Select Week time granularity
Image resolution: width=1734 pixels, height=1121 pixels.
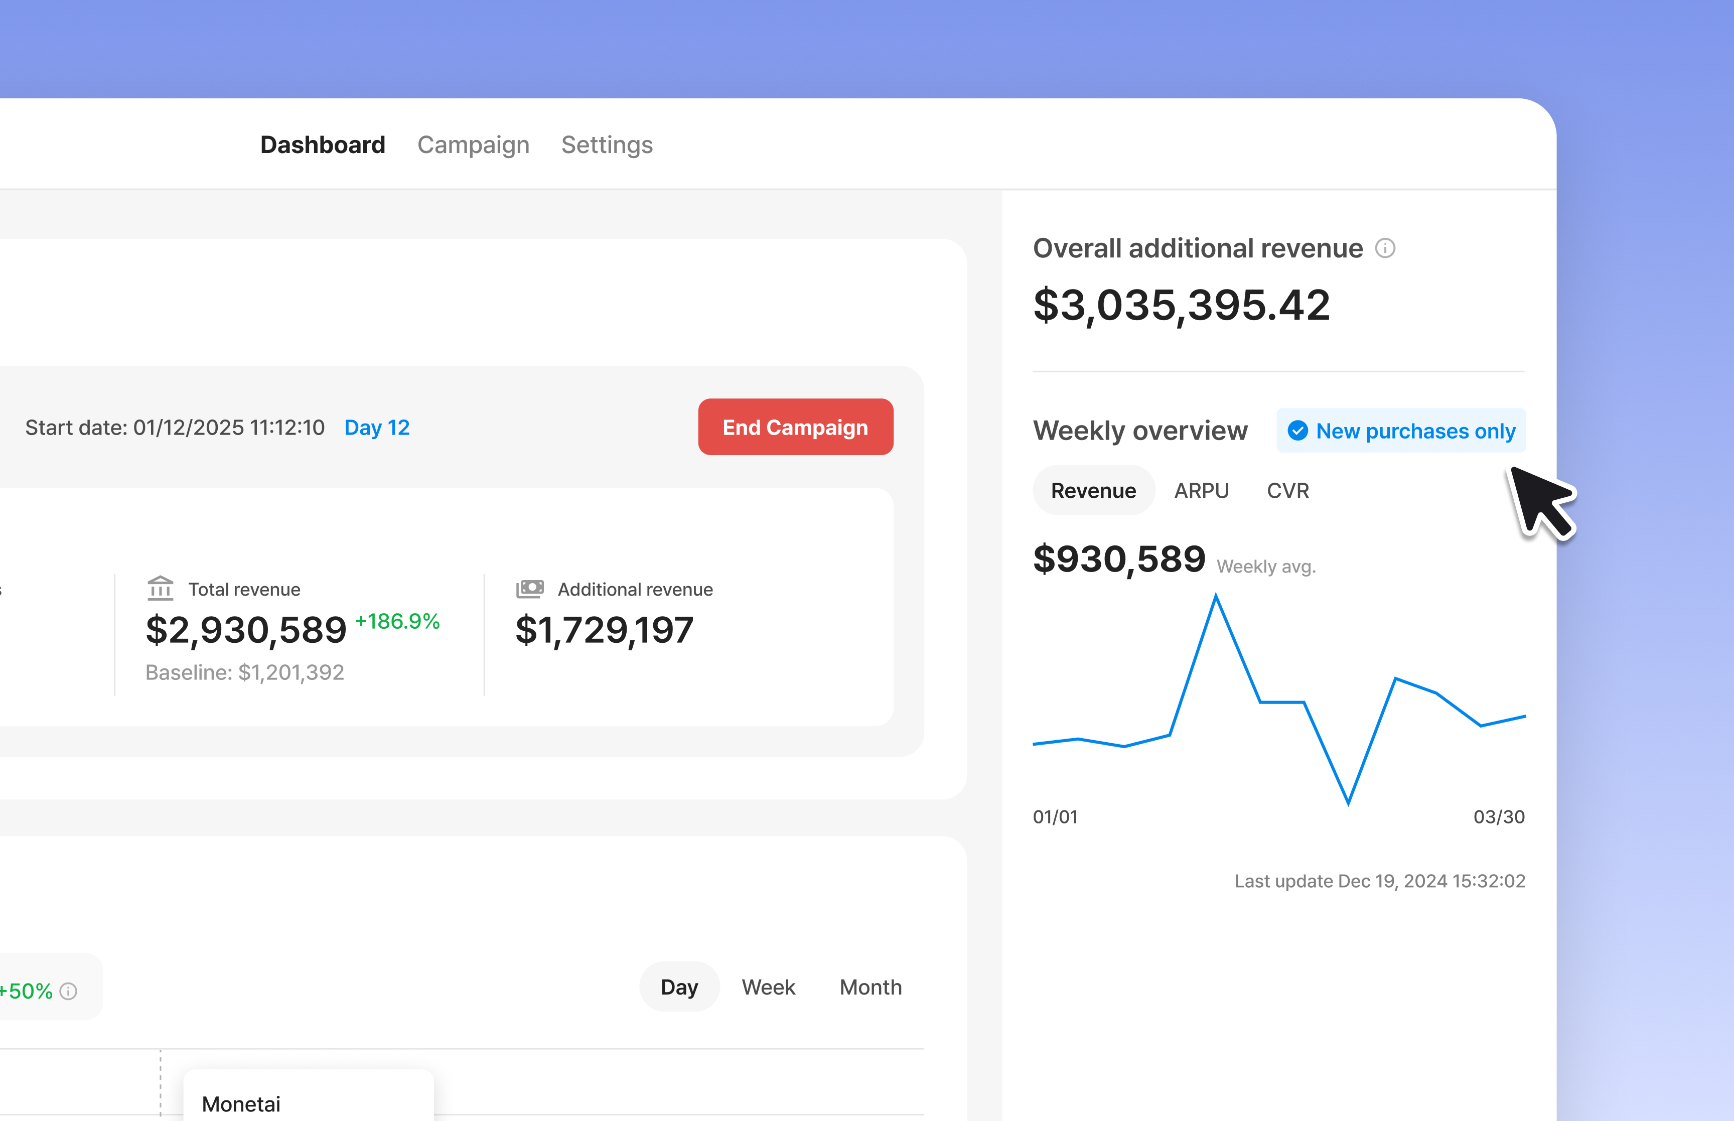[768, 987]
